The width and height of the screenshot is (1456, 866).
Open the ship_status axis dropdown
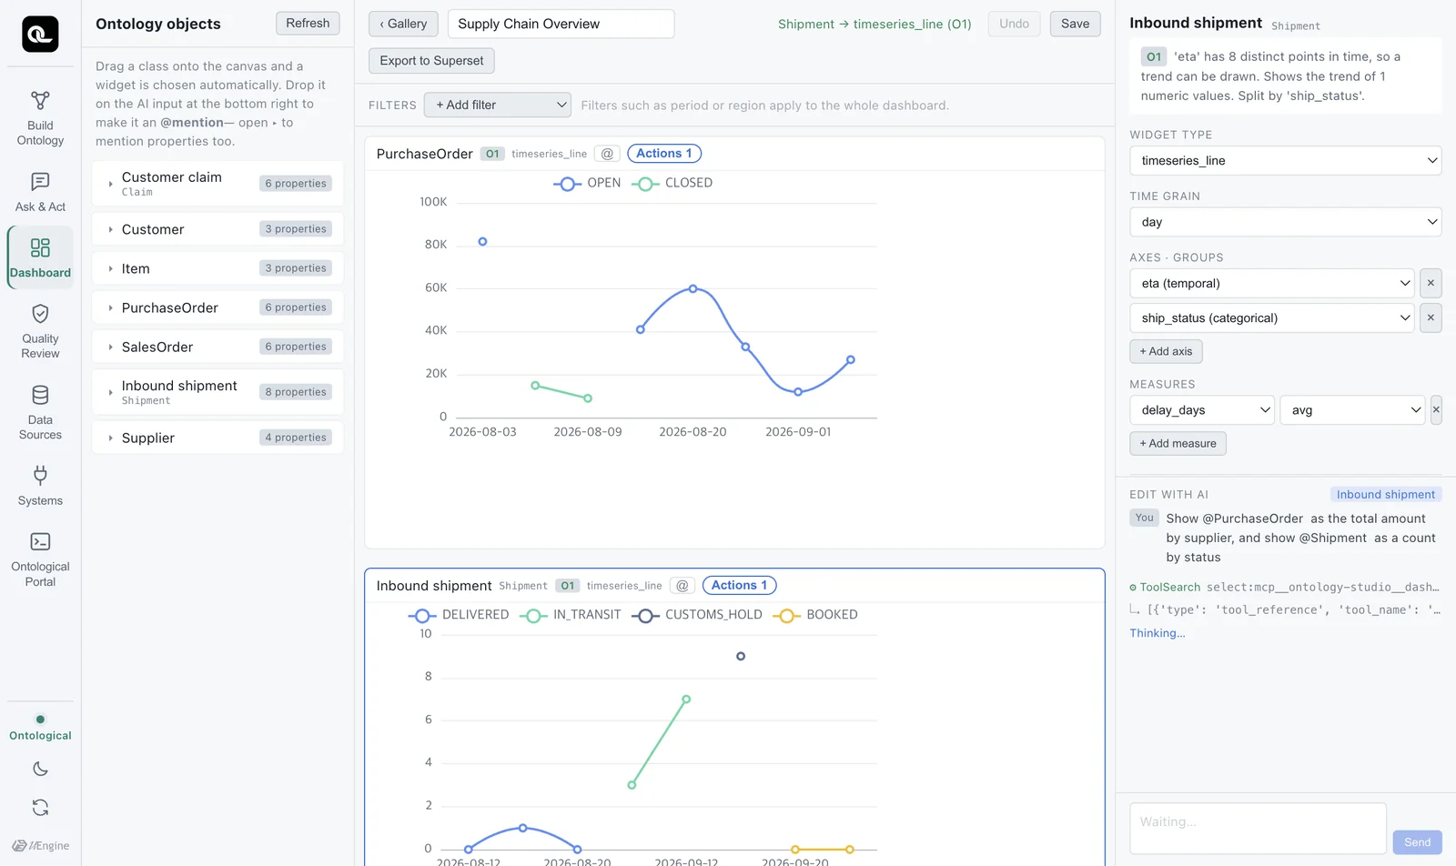pyautogui.click(x=1272, y=317)
